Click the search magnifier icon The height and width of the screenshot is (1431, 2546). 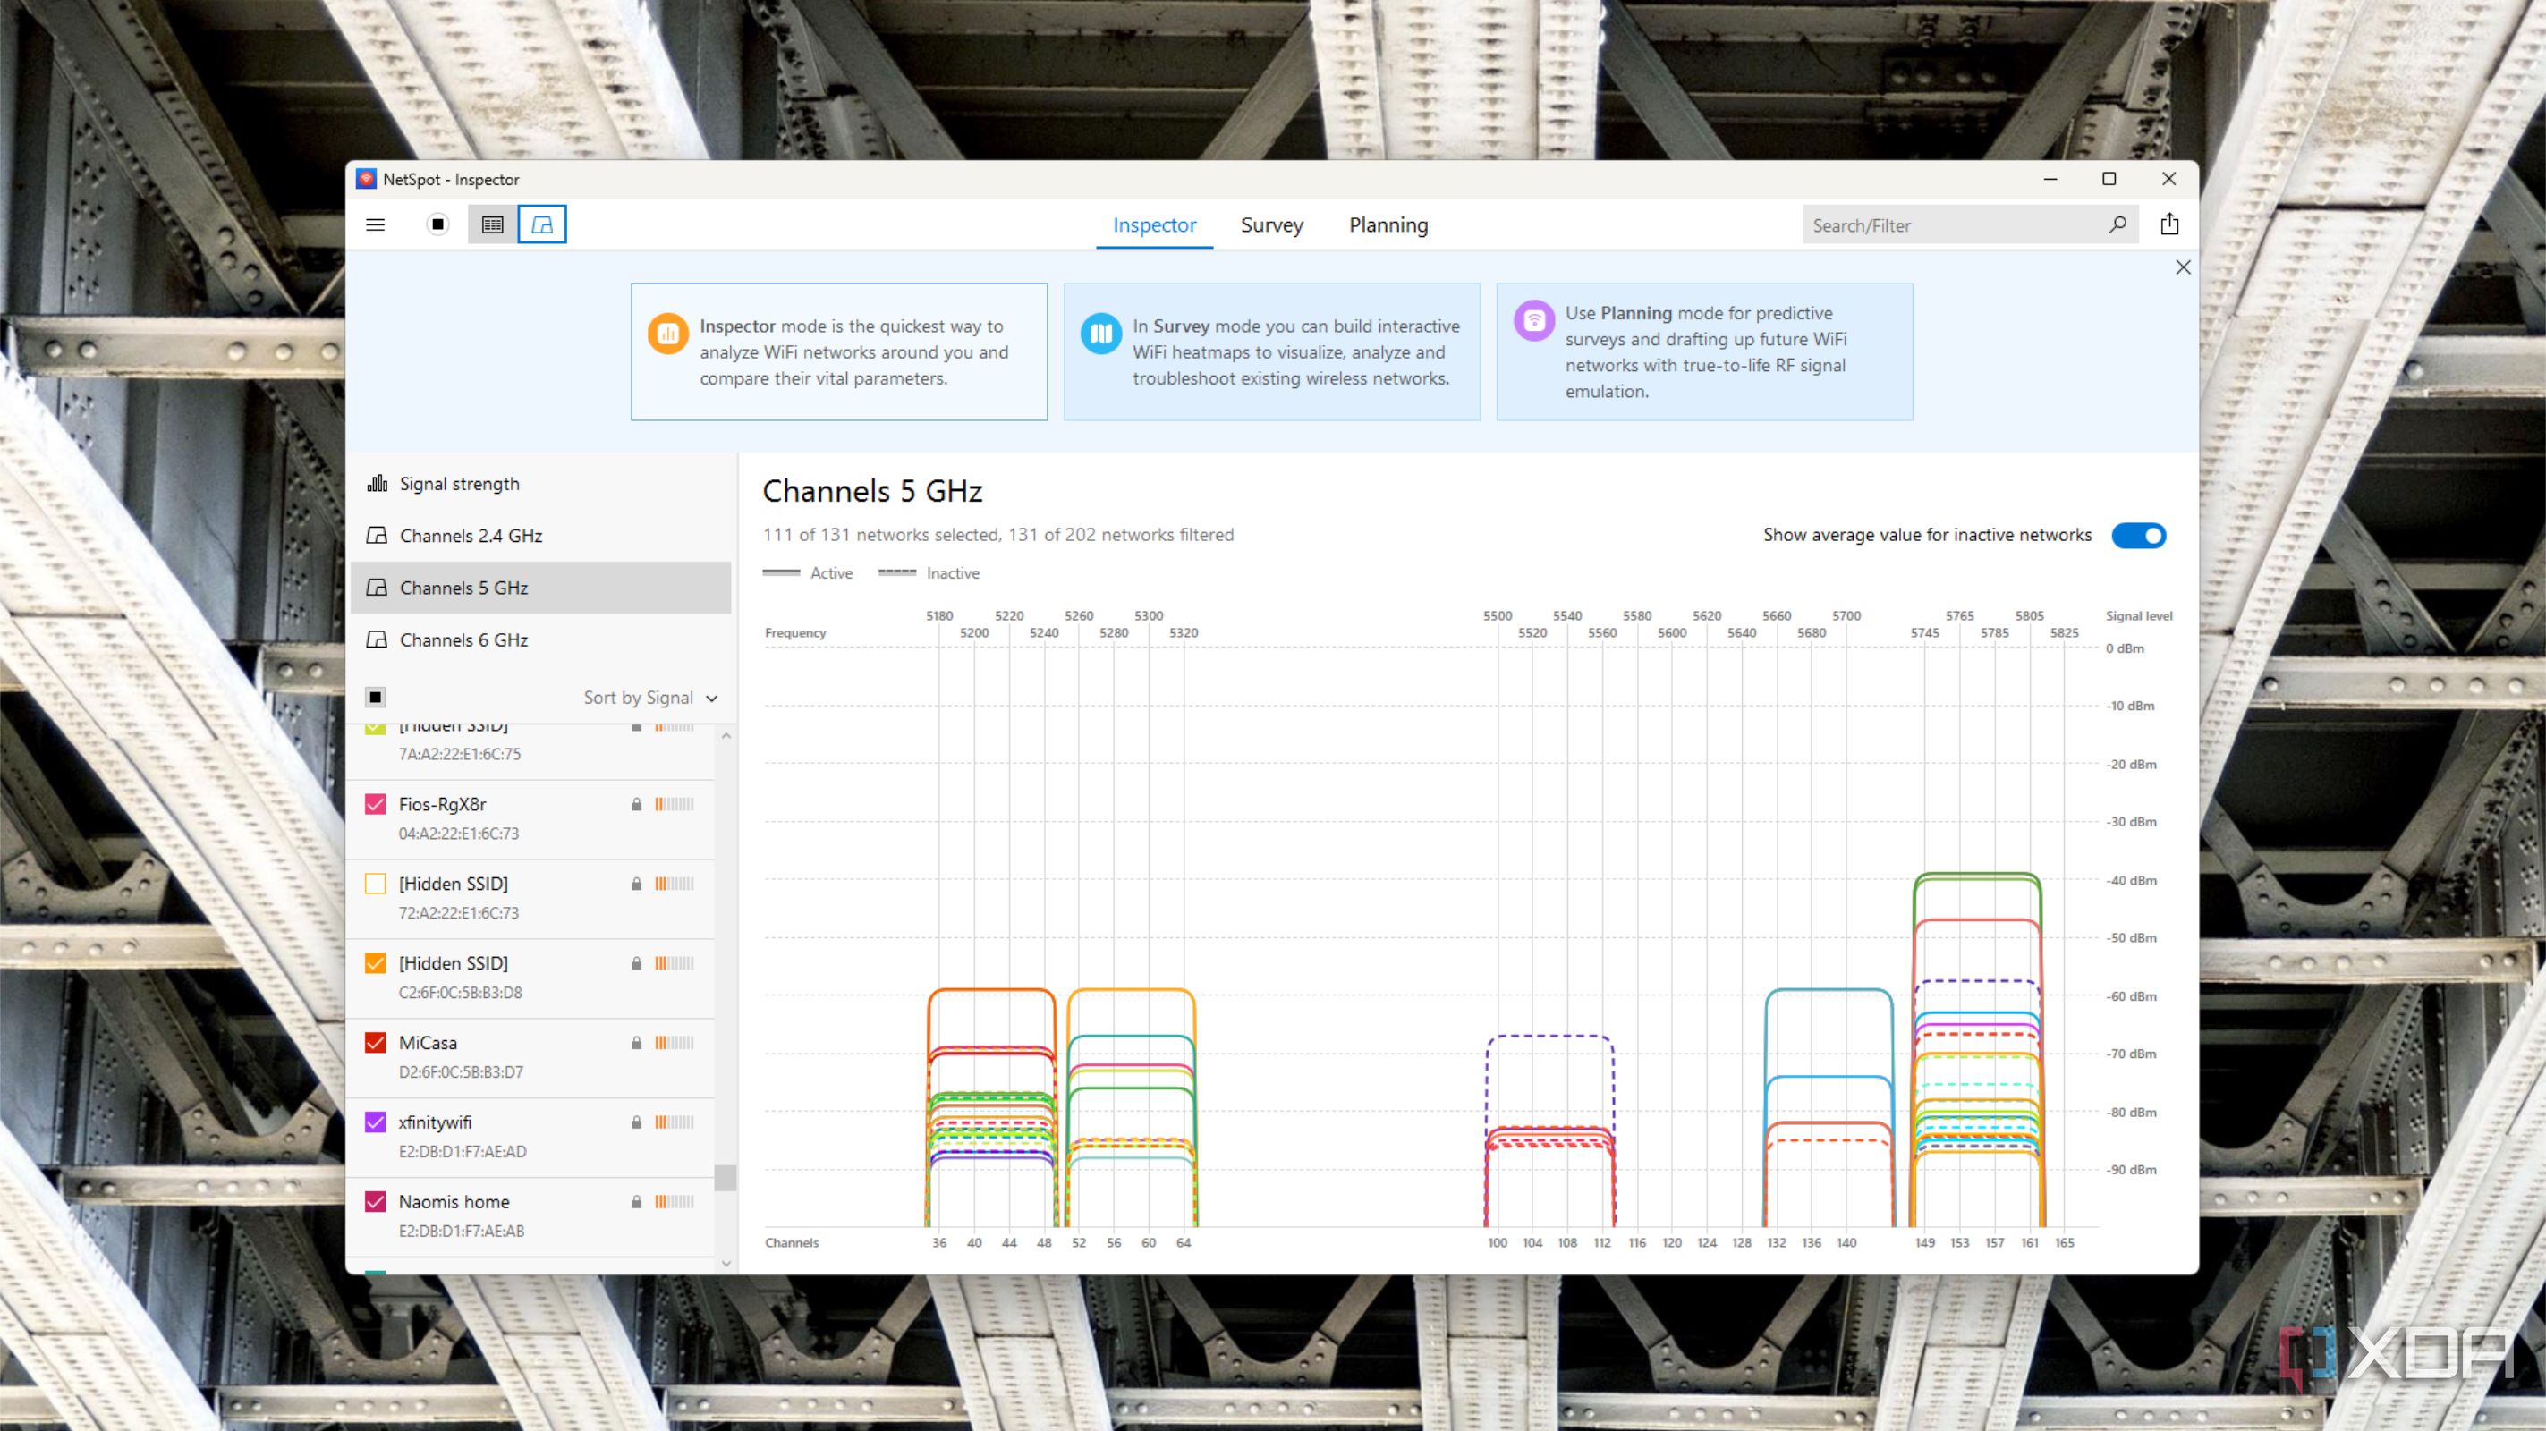tap(2117, 224)
